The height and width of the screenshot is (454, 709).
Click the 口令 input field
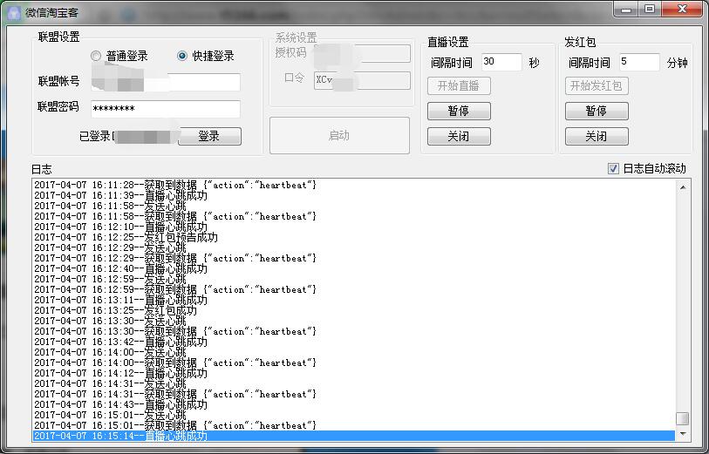[x=362, y=80]
